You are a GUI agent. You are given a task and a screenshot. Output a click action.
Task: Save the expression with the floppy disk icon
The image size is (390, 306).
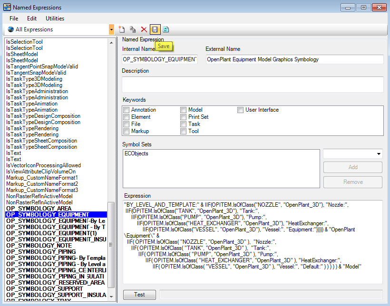(155, 29)
